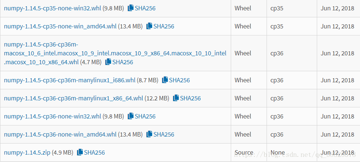This screenshot has height=162, width=360.
Task: Download numpy-1.14.5-cp36-none-win_amd64.whl
Action: (x=60, y=134)
